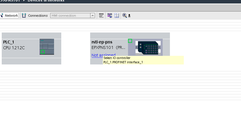Image resolution: width=241 pixels, height=124 pixels.
Task: Click the EPXPNS101 module image
Action: pyautogui.click(x=148, y=47)
